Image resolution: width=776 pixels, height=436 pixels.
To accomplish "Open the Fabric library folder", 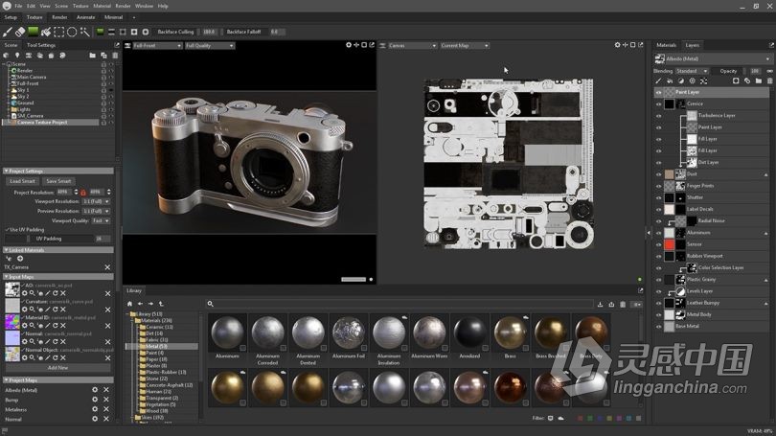I will tap(156, 340).
